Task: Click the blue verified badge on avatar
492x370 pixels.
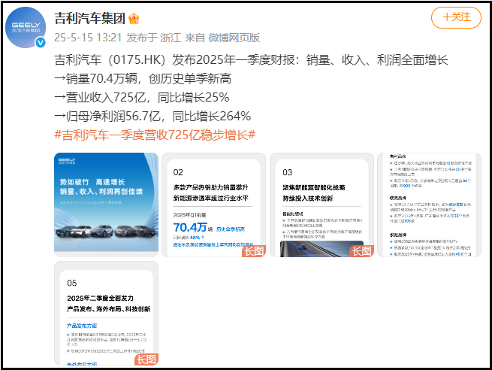Action: (41, 42)
